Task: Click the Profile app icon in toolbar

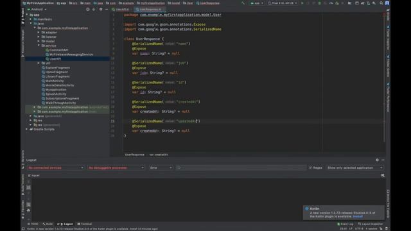Action: pos(331,3)
